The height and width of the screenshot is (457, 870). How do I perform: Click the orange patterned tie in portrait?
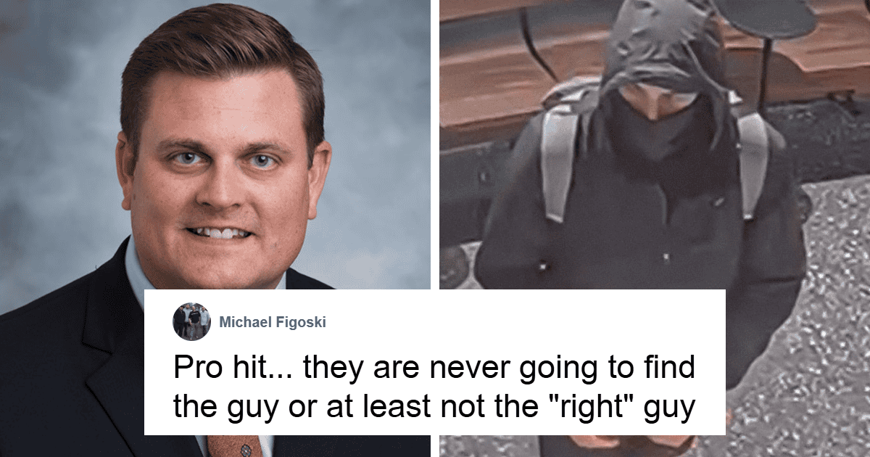233,445
